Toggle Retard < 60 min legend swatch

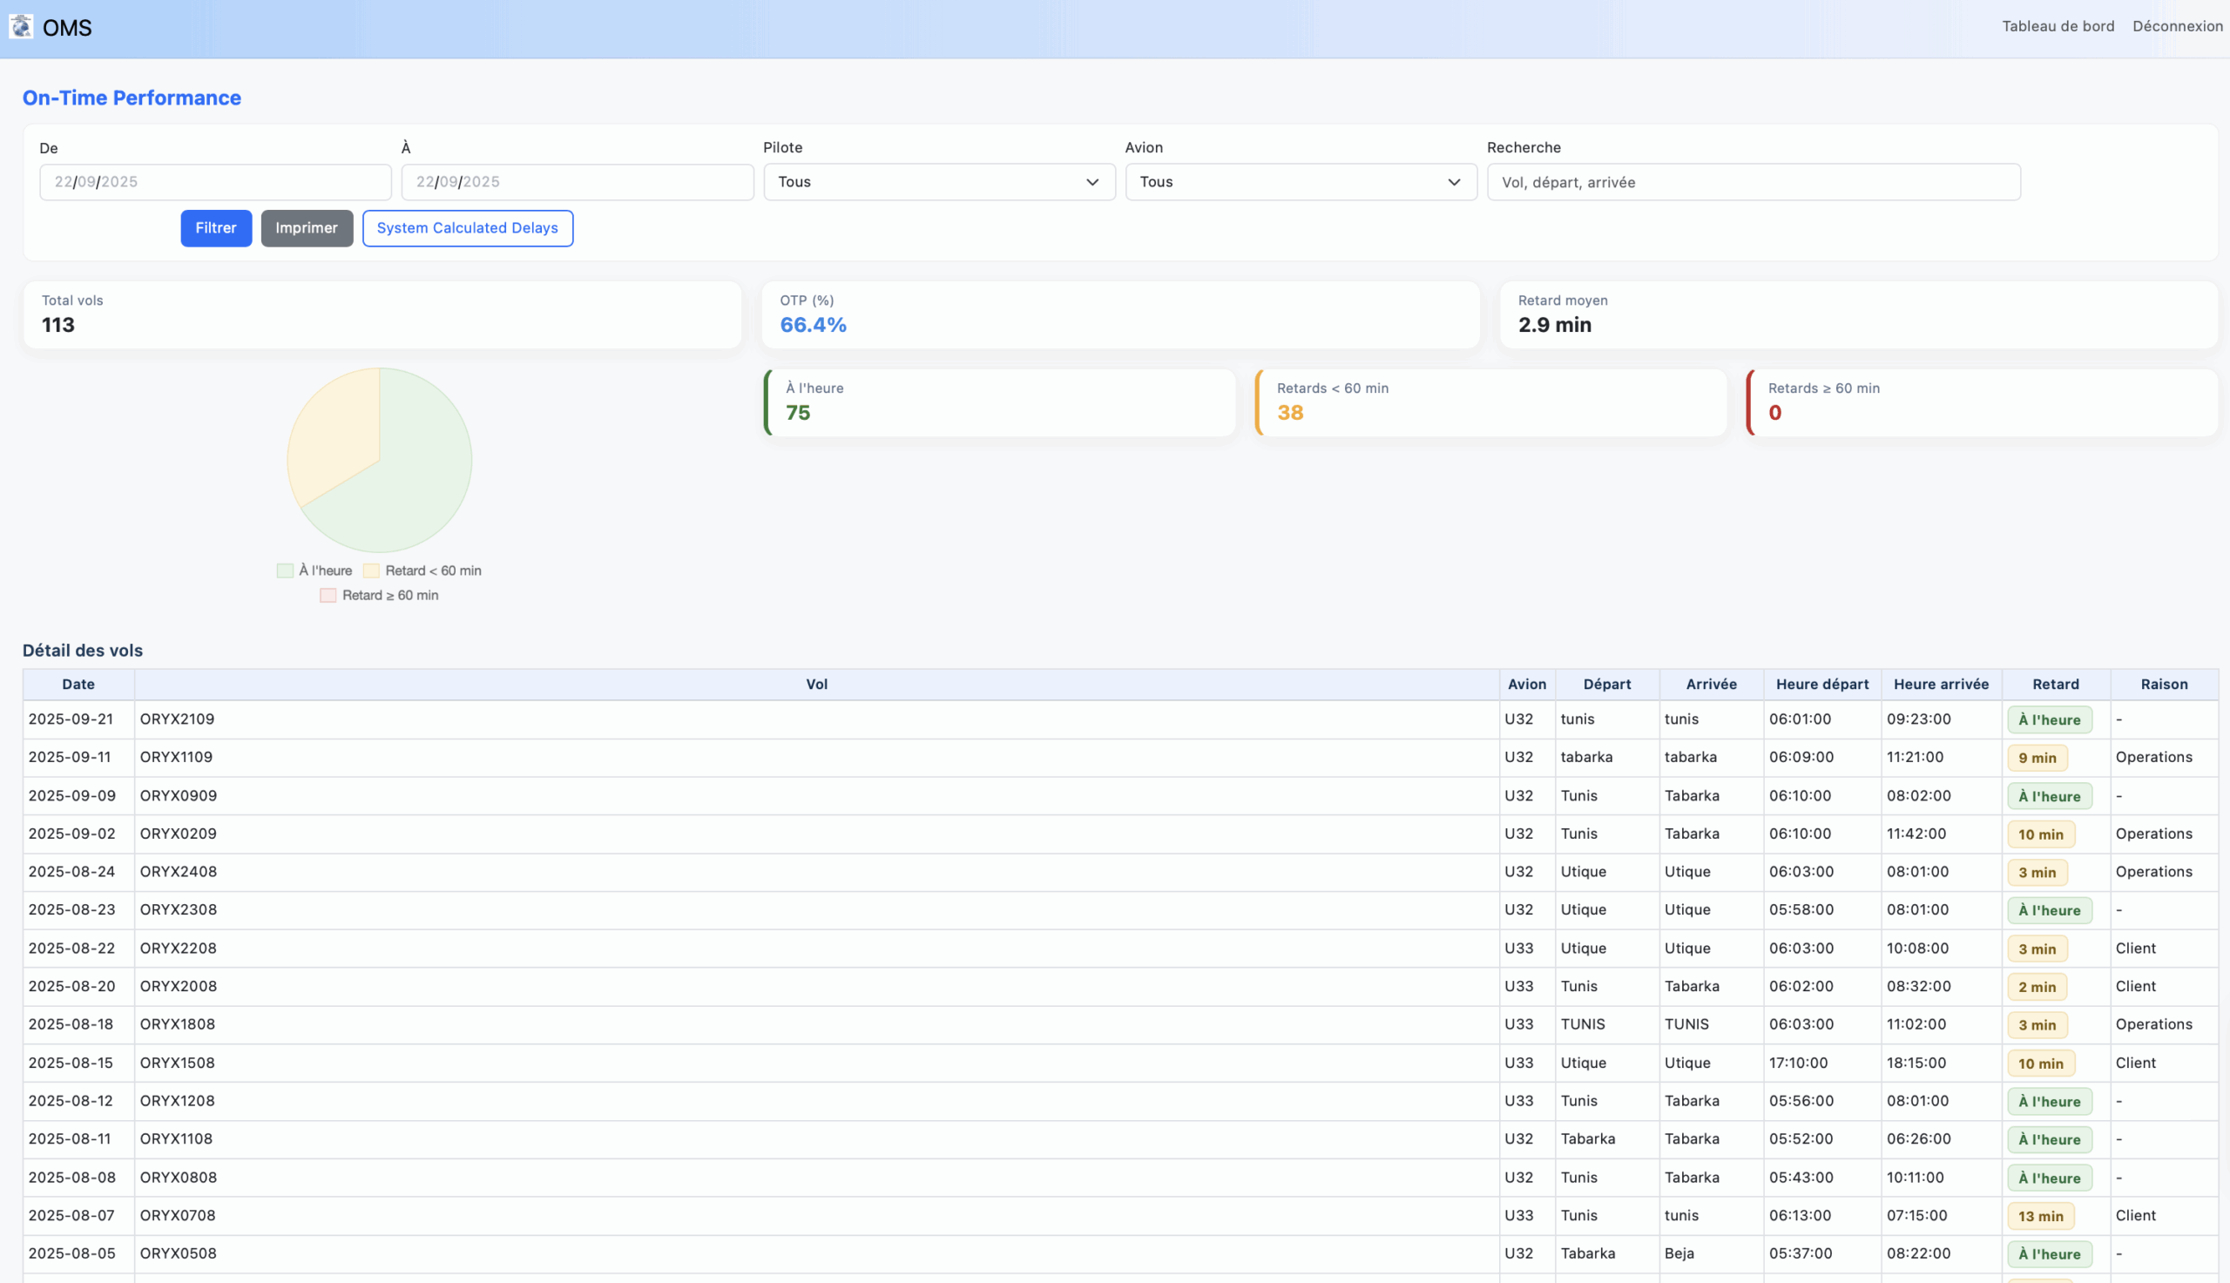coord(371,571)
